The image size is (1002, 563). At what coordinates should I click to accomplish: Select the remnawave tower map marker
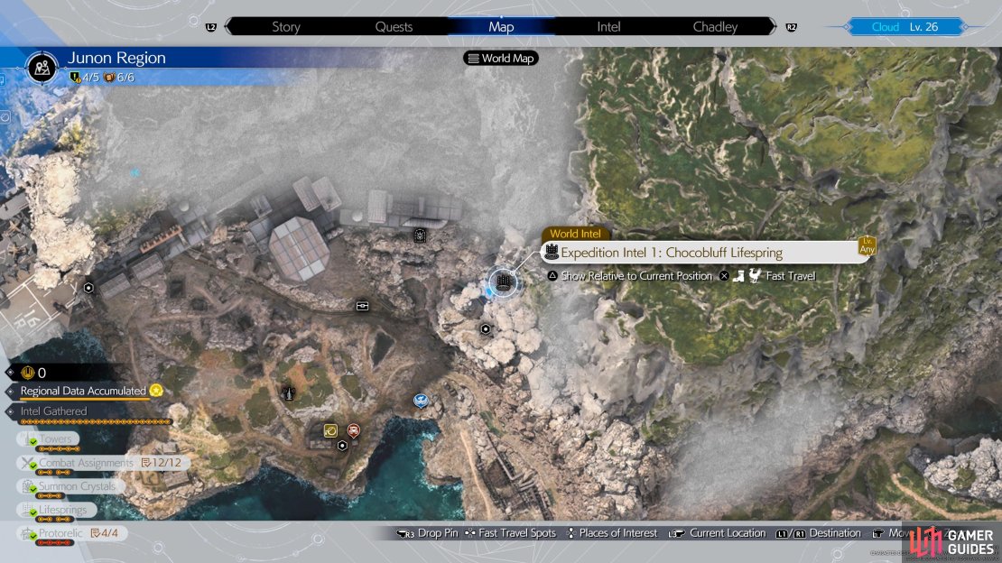click(x=289, y=392)
